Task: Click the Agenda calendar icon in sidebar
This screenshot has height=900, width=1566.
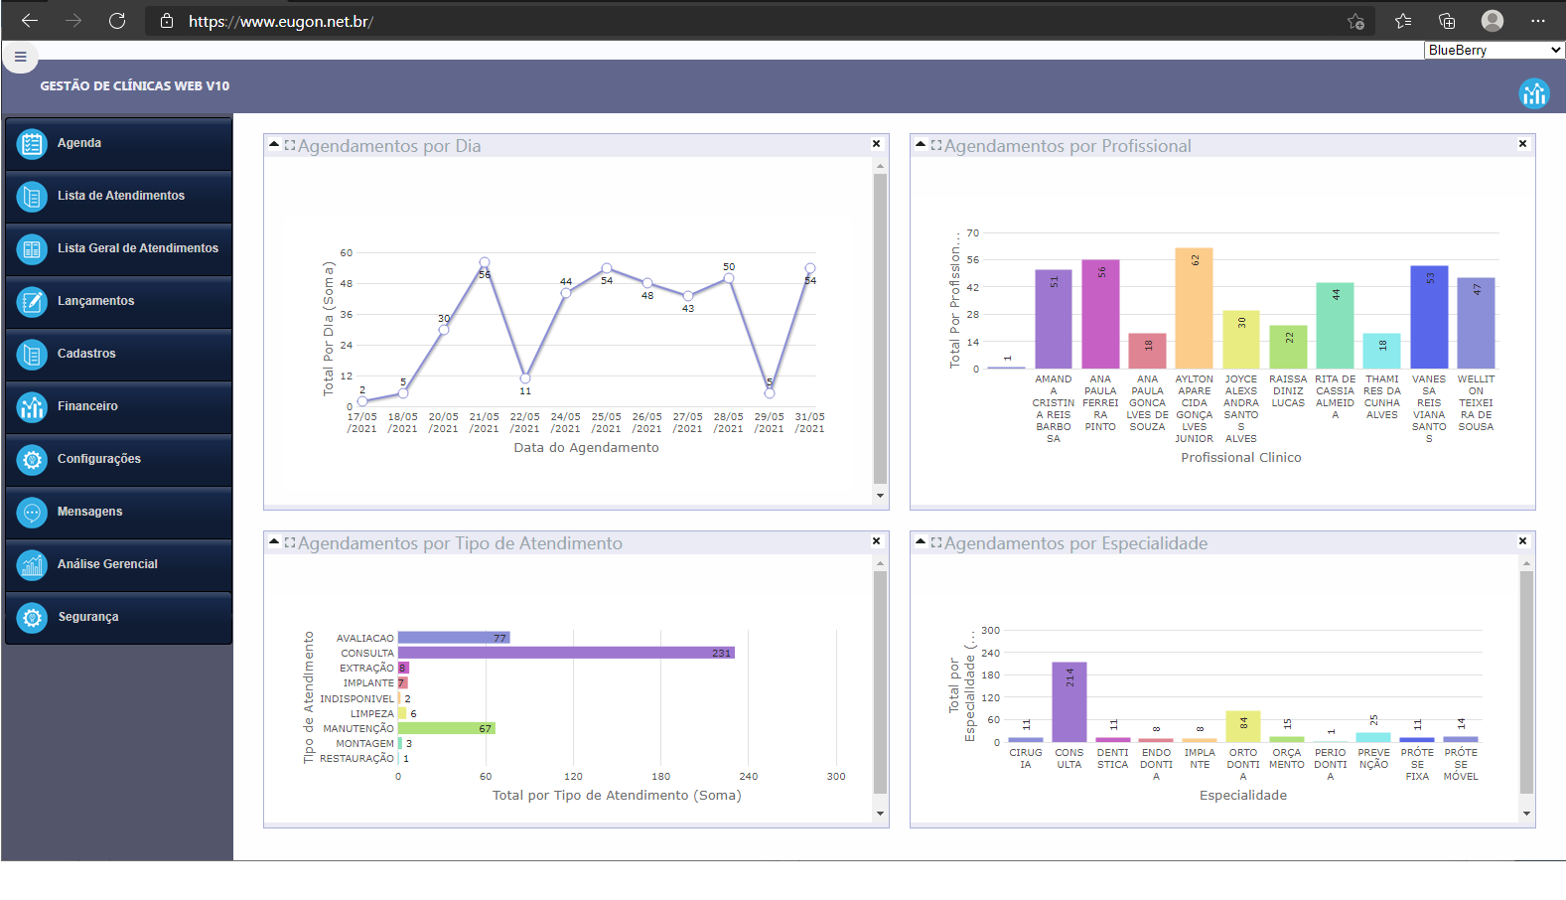Action: click(32, 144)
